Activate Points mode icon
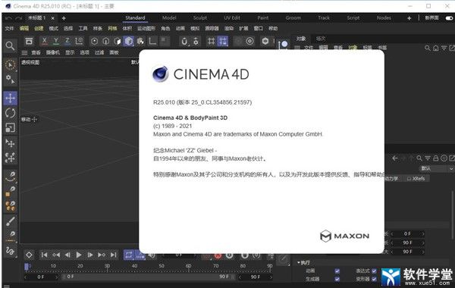The height and width of the screenshot is (288, 455). [x=94, y=41]
